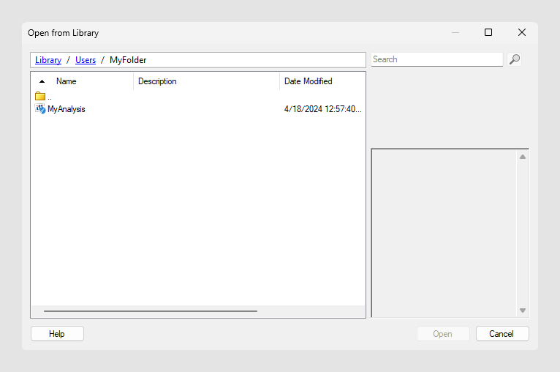Click the sort arrow beside Name
This screenshot has width=560, height=372.
point(42,81)
